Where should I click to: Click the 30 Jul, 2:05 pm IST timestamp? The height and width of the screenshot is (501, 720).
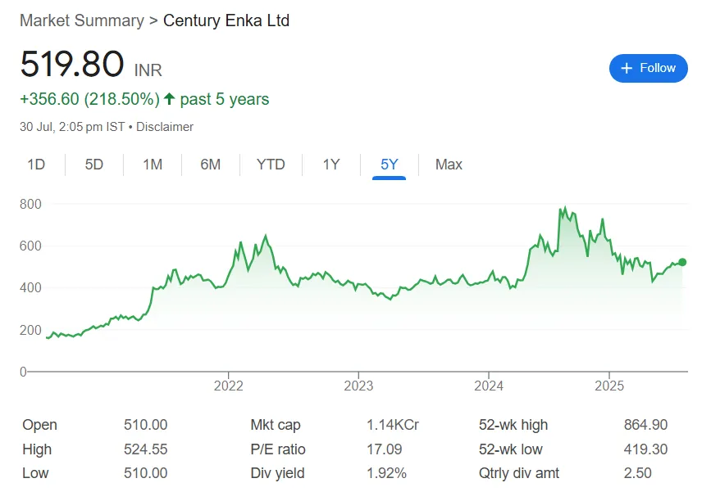[72, 127]
